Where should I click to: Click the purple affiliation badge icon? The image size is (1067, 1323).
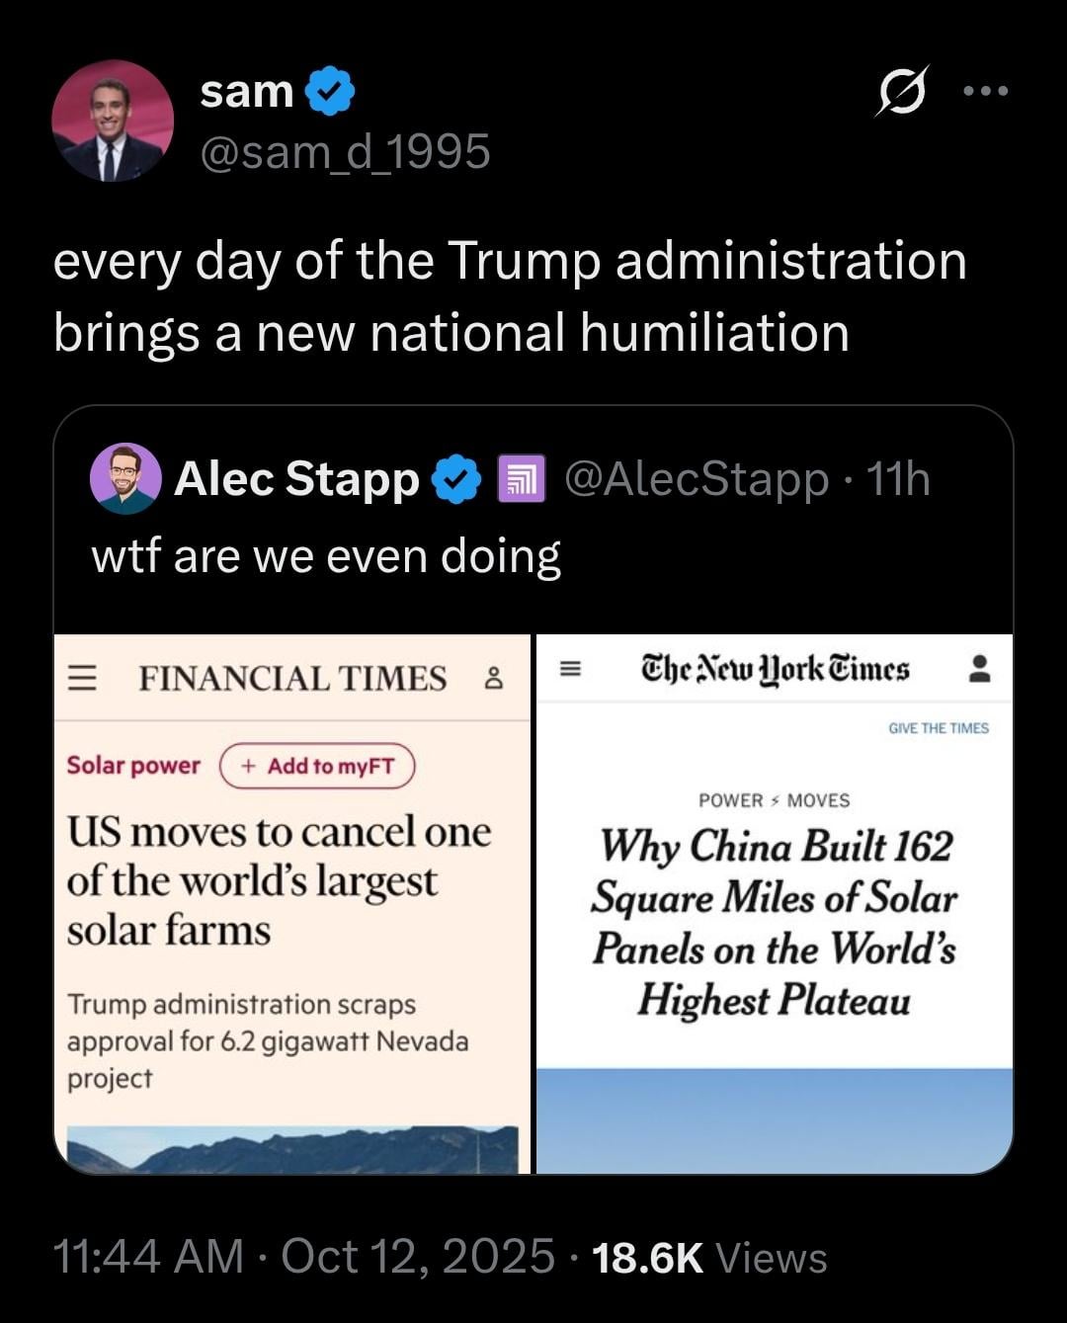521,479
